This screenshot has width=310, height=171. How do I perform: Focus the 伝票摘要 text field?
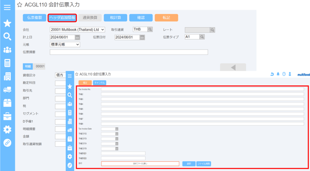coord(129,52)
